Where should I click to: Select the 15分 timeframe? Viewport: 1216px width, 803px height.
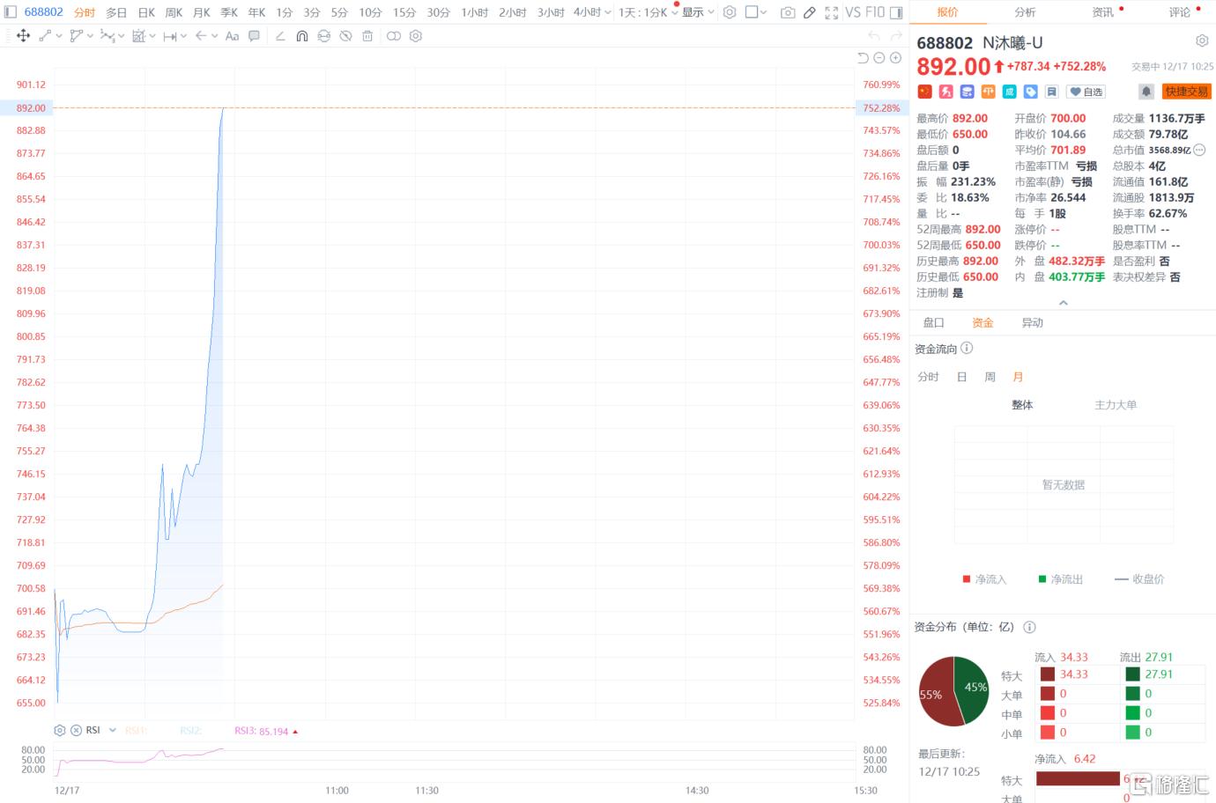pos(404,12)
